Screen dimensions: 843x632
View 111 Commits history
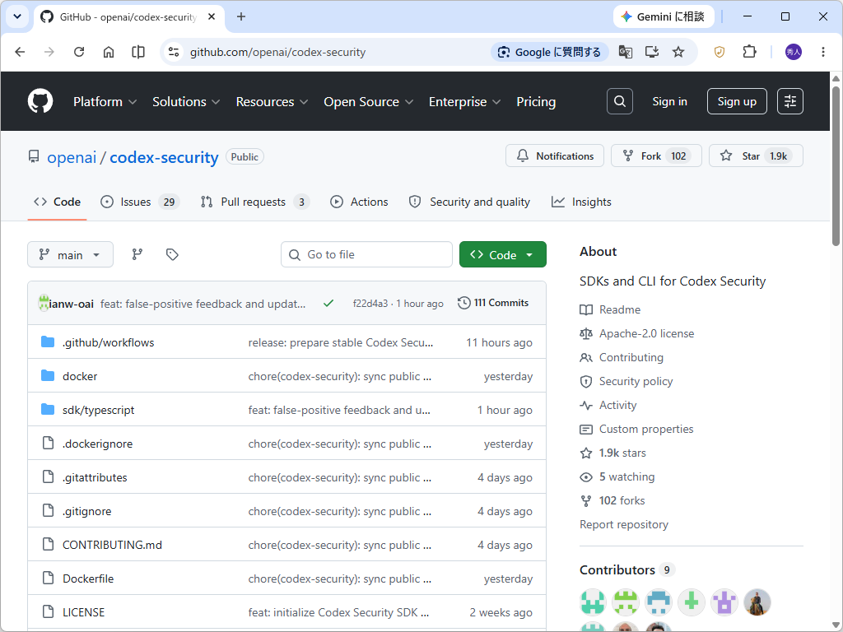493,303
